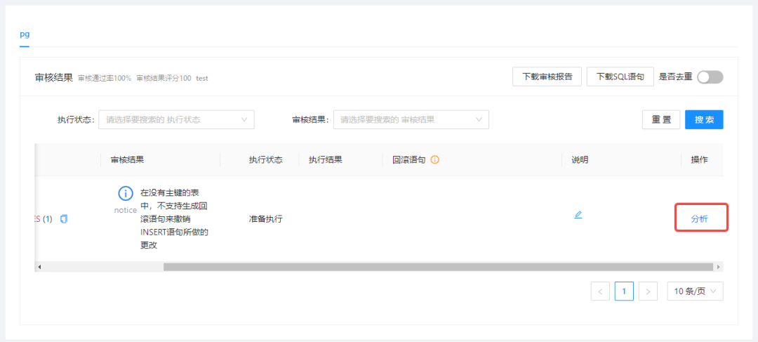The height and width of the screenshot is (342, 758).
Task: Click the 执行状态 column header
Action: [x=265, y=159]
